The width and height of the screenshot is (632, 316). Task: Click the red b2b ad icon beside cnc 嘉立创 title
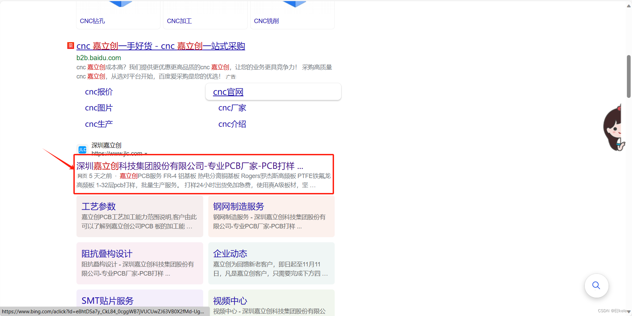[71, 46]
